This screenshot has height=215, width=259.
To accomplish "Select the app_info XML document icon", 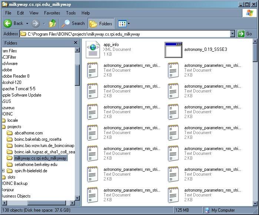I will pyautogui.click(x=93, y=49).
